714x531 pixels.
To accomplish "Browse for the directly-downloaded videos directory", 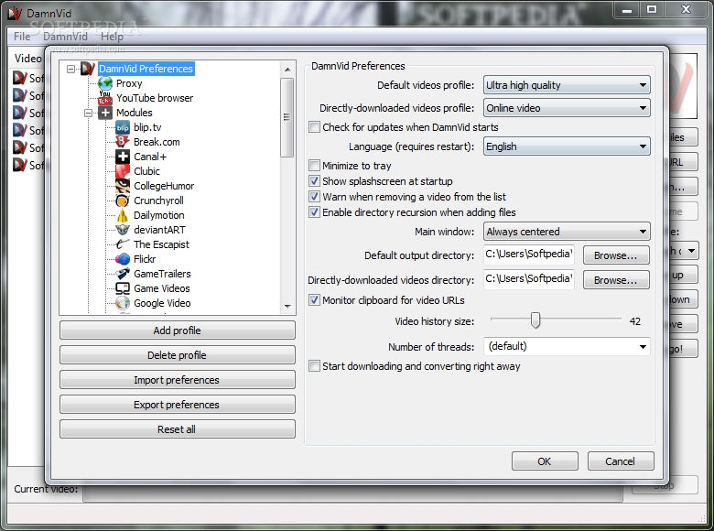I will pyautogui.click(x=616, y=280).
